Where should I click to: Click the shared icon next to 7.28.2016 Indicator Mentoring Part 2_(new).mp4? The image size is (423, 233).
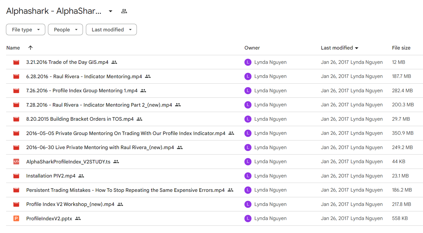(178, 105)
